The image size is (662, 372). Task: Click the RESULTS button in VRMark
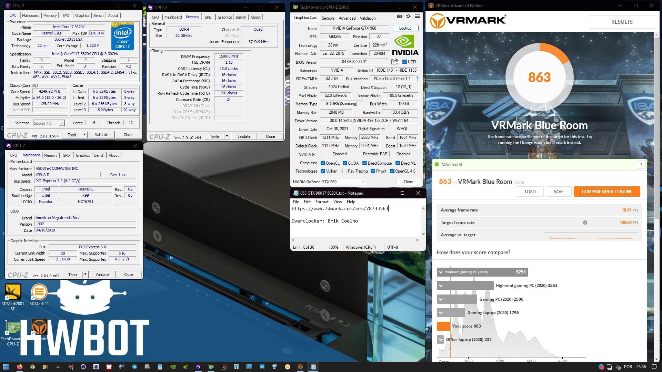pos(622,22)
